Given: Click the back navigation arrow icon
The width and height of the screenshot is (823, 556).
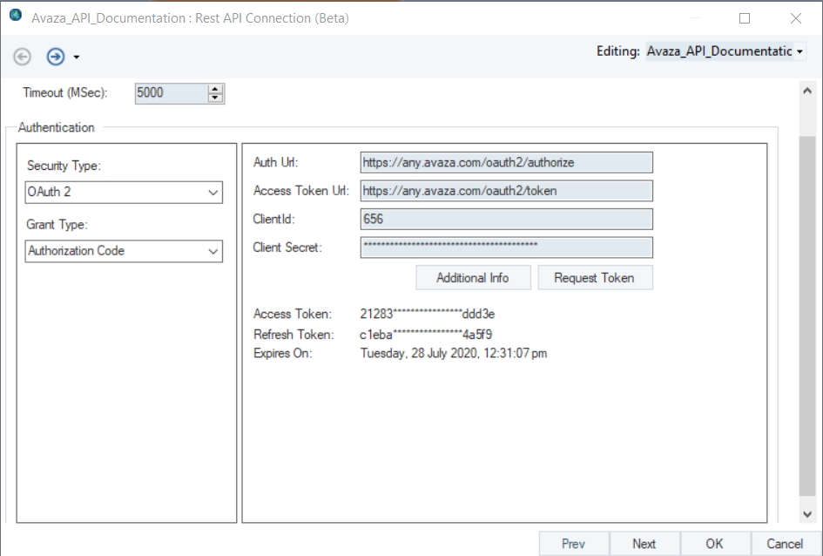Looking at the screenshot, I should pyautogui.click(x=23, y=57).
